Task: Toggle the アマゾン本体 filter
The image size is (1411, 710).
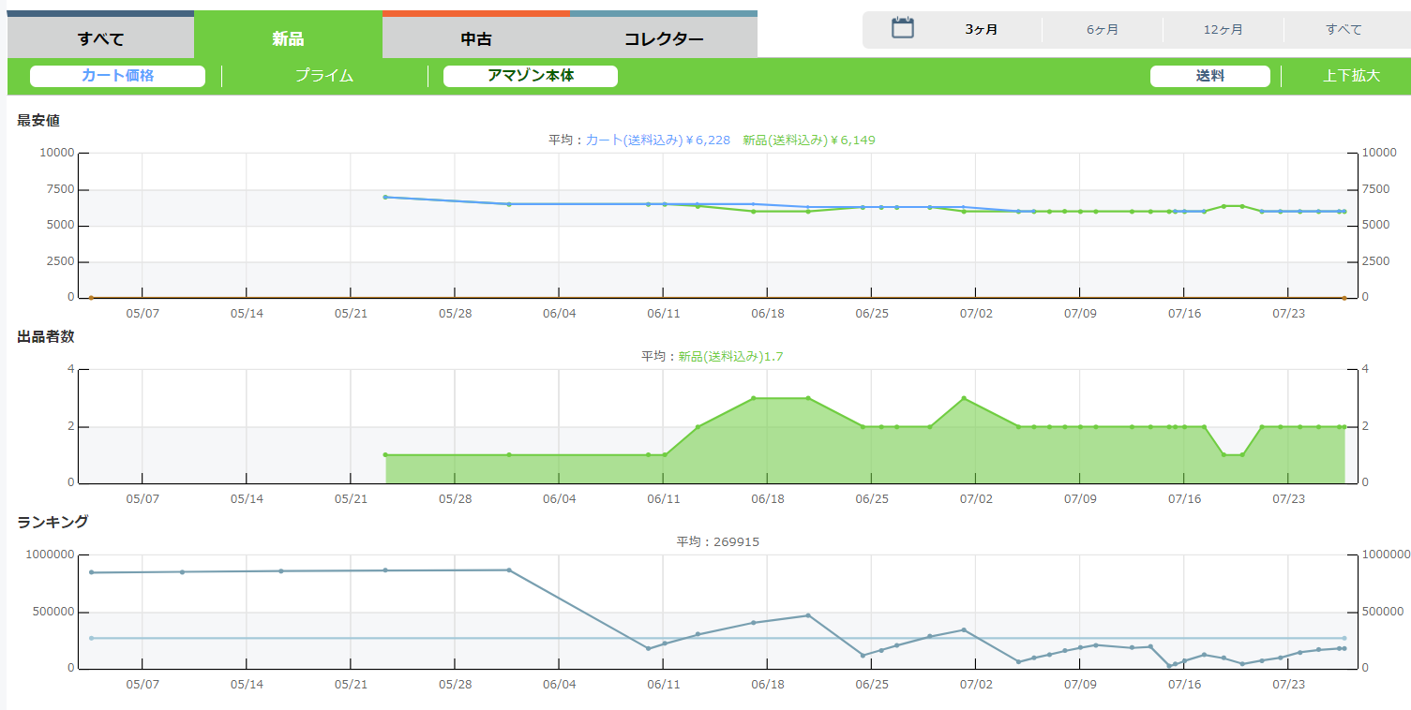Action: (530, 76)
